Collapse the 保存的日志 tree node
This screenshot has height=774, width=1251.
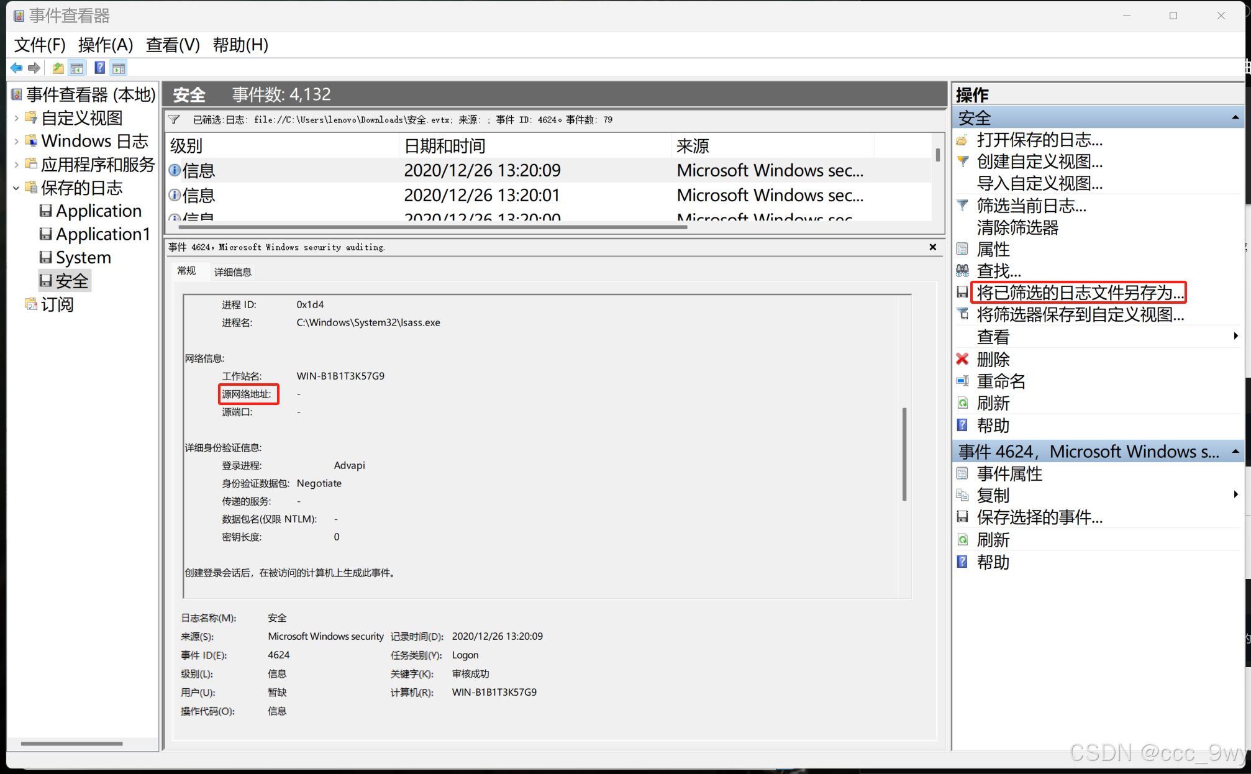[x=16, y=188]
